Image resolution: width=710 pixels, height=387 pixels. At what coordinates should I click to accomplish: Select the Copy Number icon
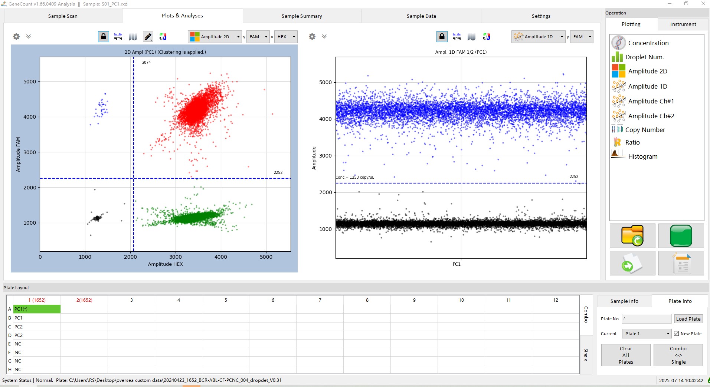click(x=617, y=129)
